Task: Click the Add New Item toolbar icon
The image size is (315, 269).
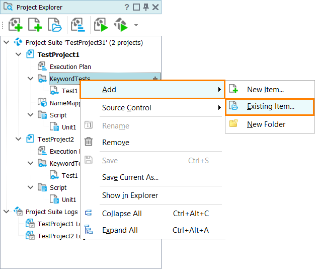Action: [x=35, y=25]
